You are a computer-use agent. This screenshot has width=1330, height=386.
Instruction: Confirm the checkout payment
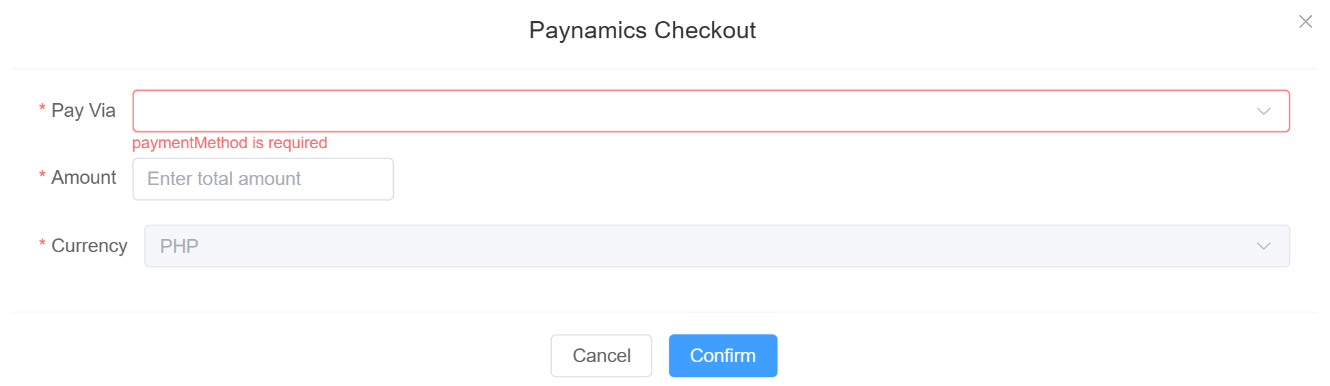click(723, 356)
